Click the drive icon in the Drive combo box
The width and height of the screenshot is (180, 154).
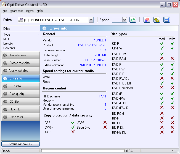[21, 20]
